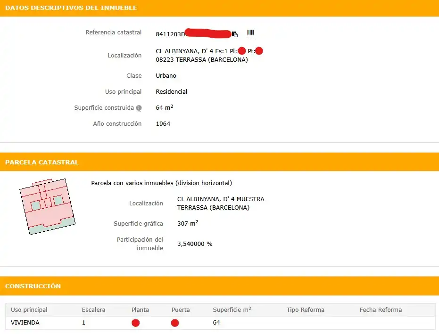The height and width of the screenshot is (334, 439).
Task: Click the parcel address CL ALBINYANA, D' 4 MUESTRA
Action: click(221, 199)
